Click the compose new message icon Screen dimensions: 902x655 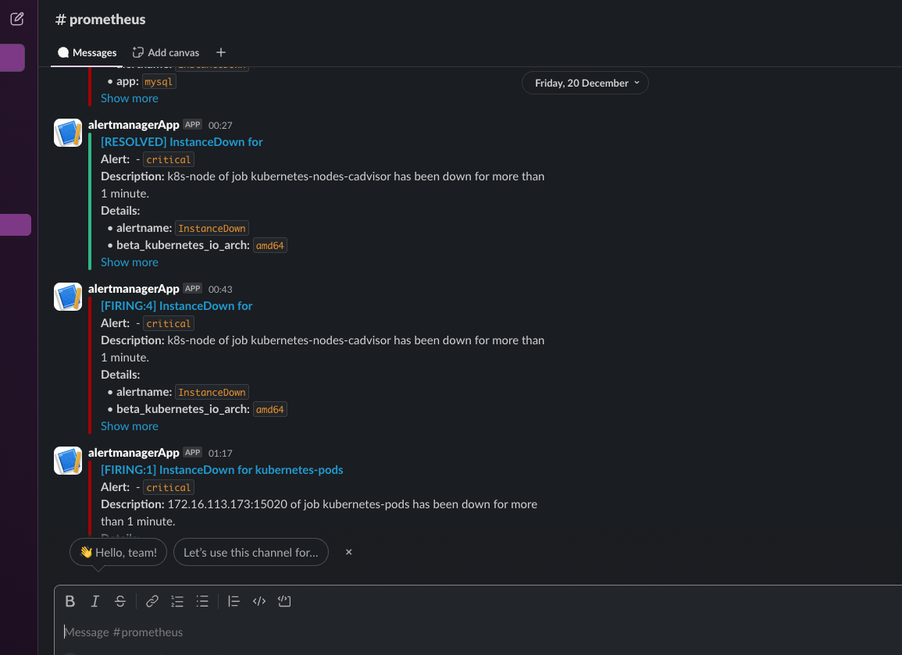pos(17,19)
